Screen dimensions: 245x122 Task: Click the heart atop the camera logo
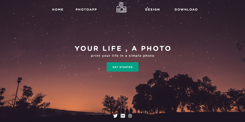121,4
